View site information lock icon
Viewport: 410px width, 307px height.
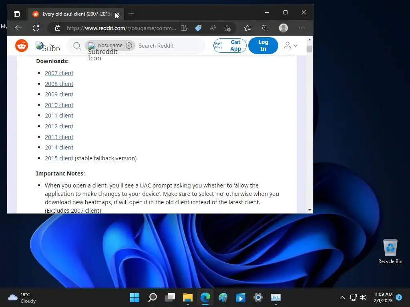pyautogui.click(x=58, y=28)
